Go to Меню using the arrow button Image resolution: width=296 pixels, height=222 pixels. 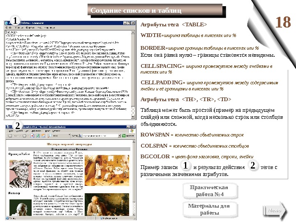[275, 210]
